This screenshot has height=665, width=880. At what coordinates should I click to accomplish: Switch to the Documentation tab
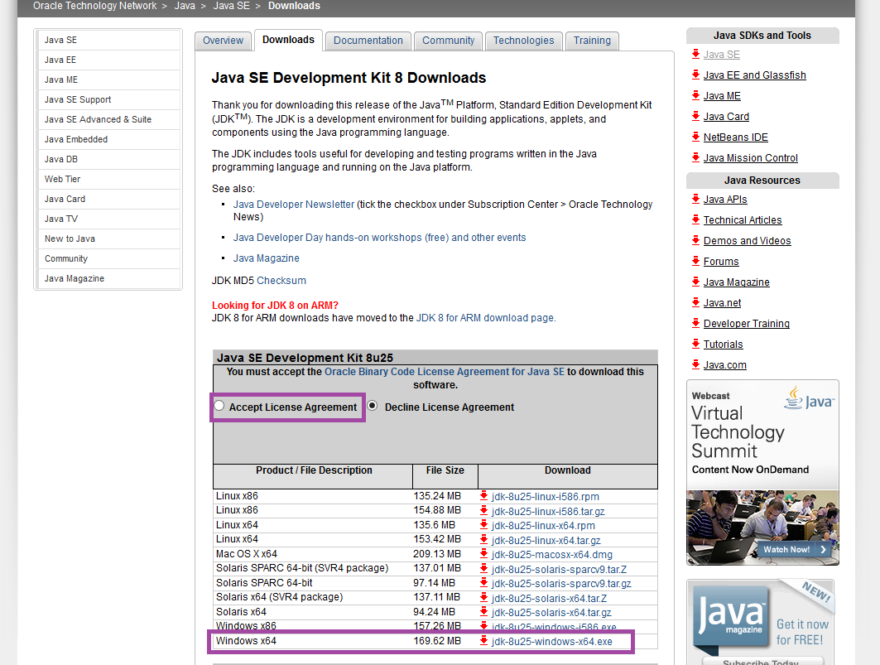pyautogui.click(x=368, y=40)
